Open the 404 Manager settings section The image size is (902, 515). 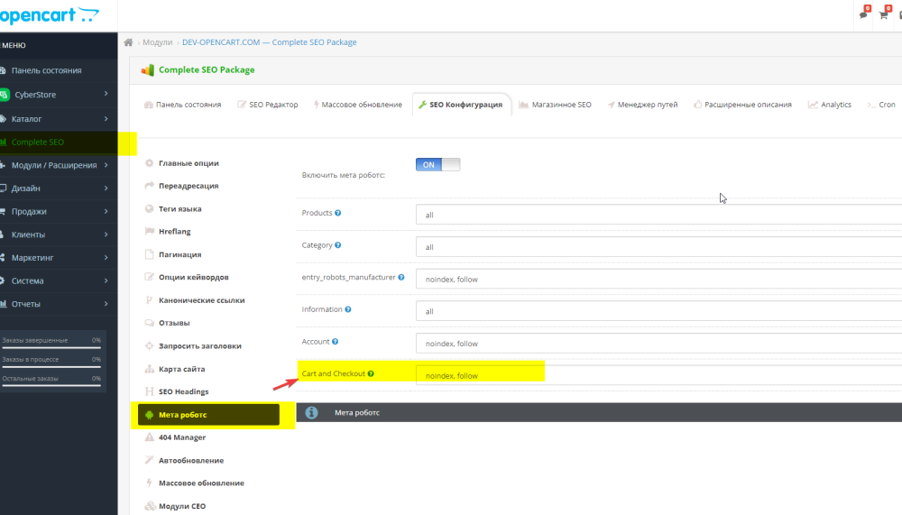[181, 437]
